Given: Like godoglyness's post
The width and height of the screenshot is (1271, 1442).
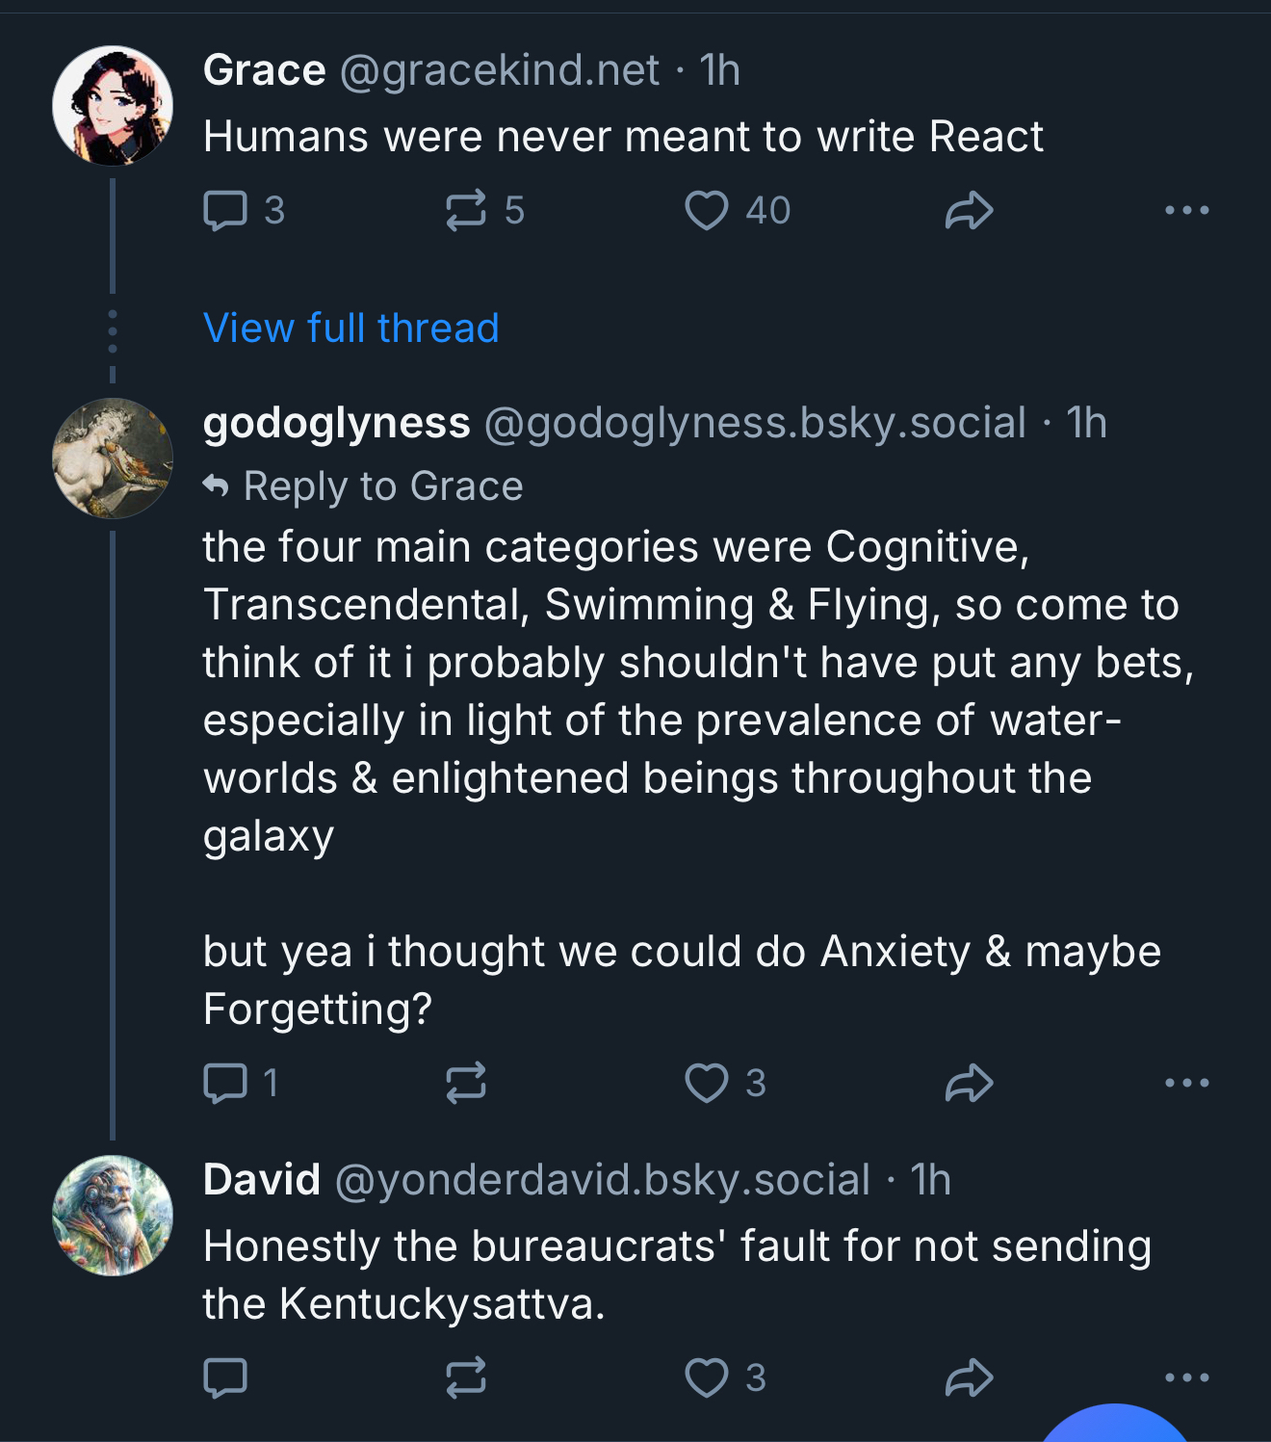Looking at the screenshot, I should tap(707, 1083).
